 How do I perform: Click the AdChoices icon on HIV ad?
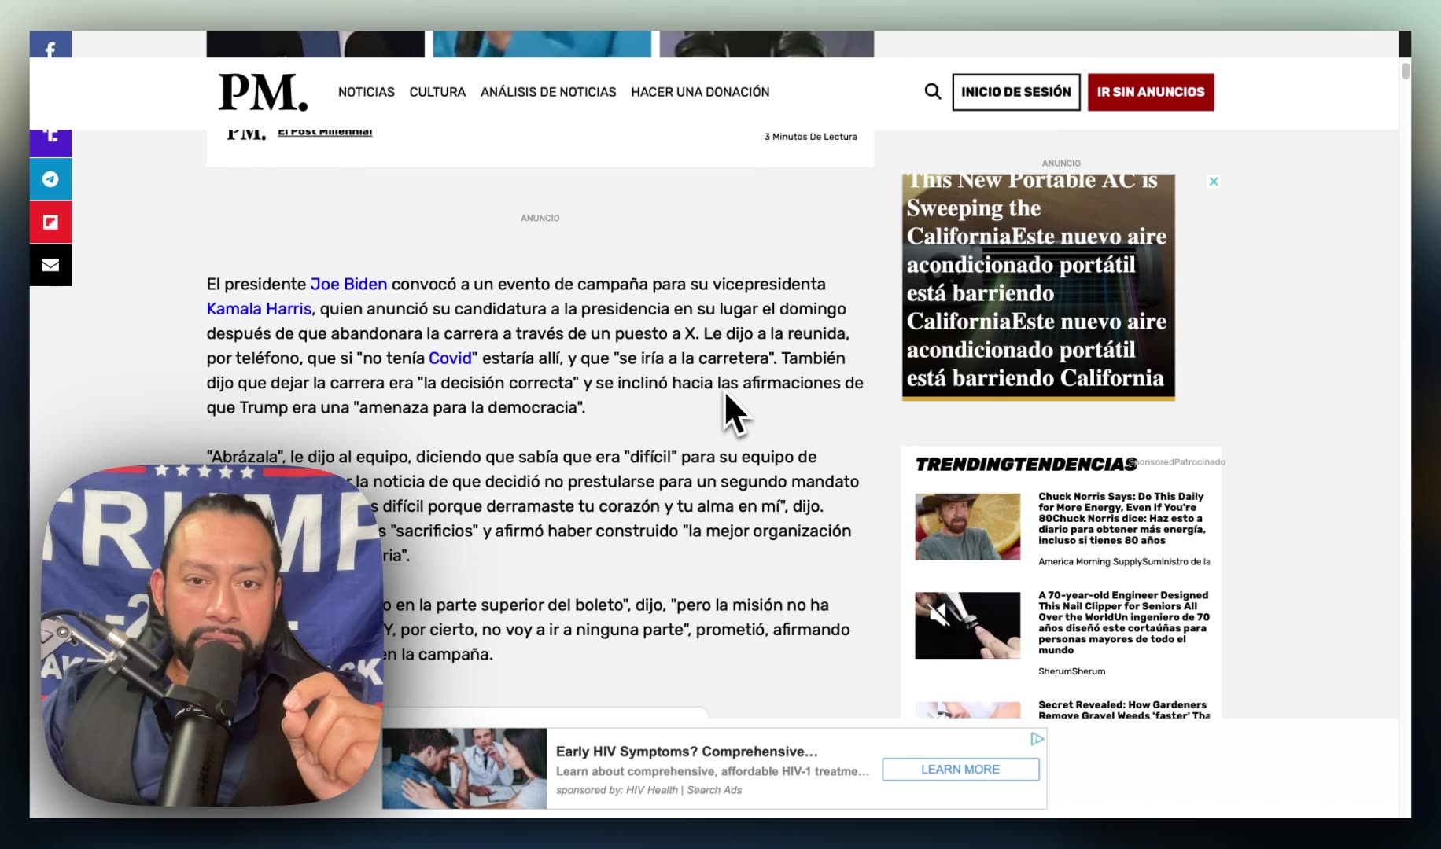[1037, 739]
